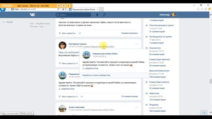Click the VK logo in header
The image size is (212, 119).
32,15
